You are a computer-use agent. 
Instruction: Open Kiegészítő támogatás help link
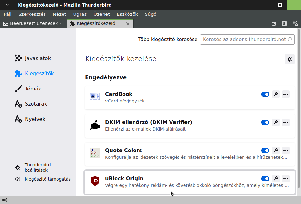(43, 179)
